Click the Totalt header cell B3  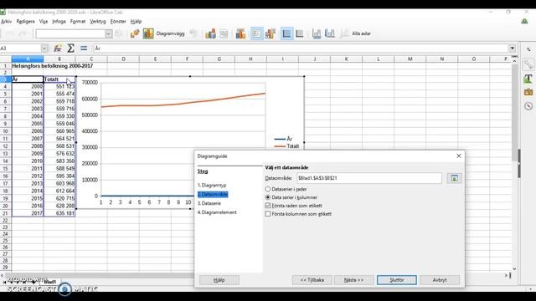point(59,79)
